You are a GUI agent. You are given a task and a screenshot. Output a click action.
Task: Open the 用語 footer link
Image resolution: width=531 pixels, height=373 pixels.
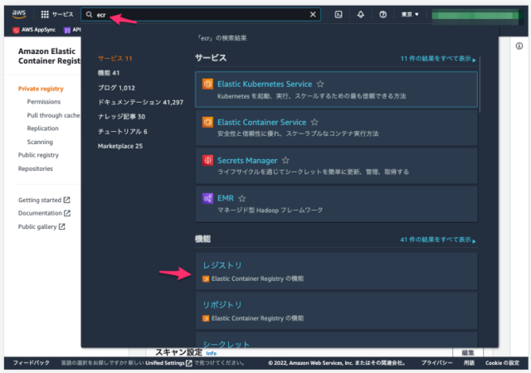click(x=469, y=363)
